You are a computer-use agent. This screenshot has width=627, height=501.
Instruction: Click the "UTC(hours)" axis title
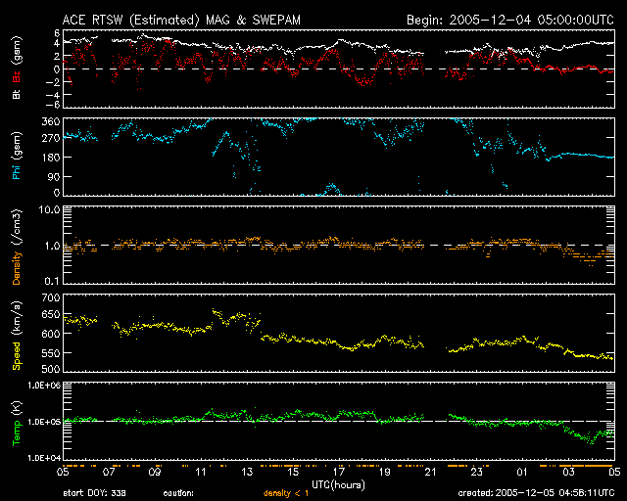[x=338, y=485]
